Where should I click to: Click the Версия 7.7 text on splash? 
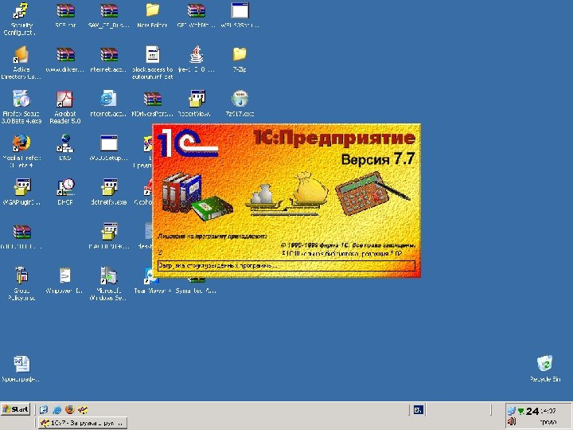pos(378,159)
